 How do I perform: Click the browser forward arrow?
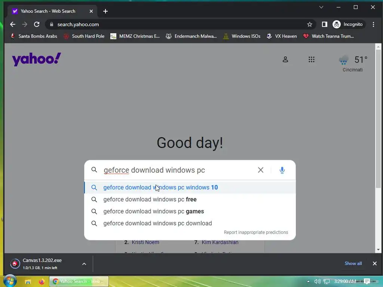25,24
